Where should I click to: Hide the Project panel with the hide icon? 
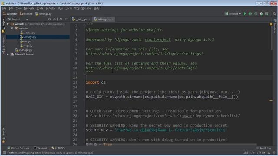click(66, 19)
